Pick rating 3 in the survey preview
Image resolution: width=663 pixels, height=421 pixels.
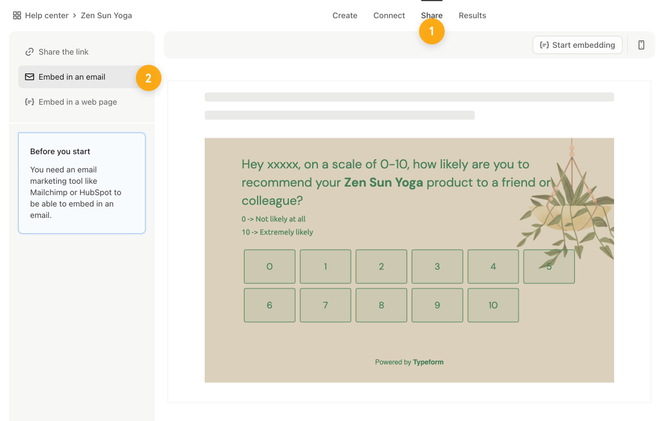coord(437,267)
